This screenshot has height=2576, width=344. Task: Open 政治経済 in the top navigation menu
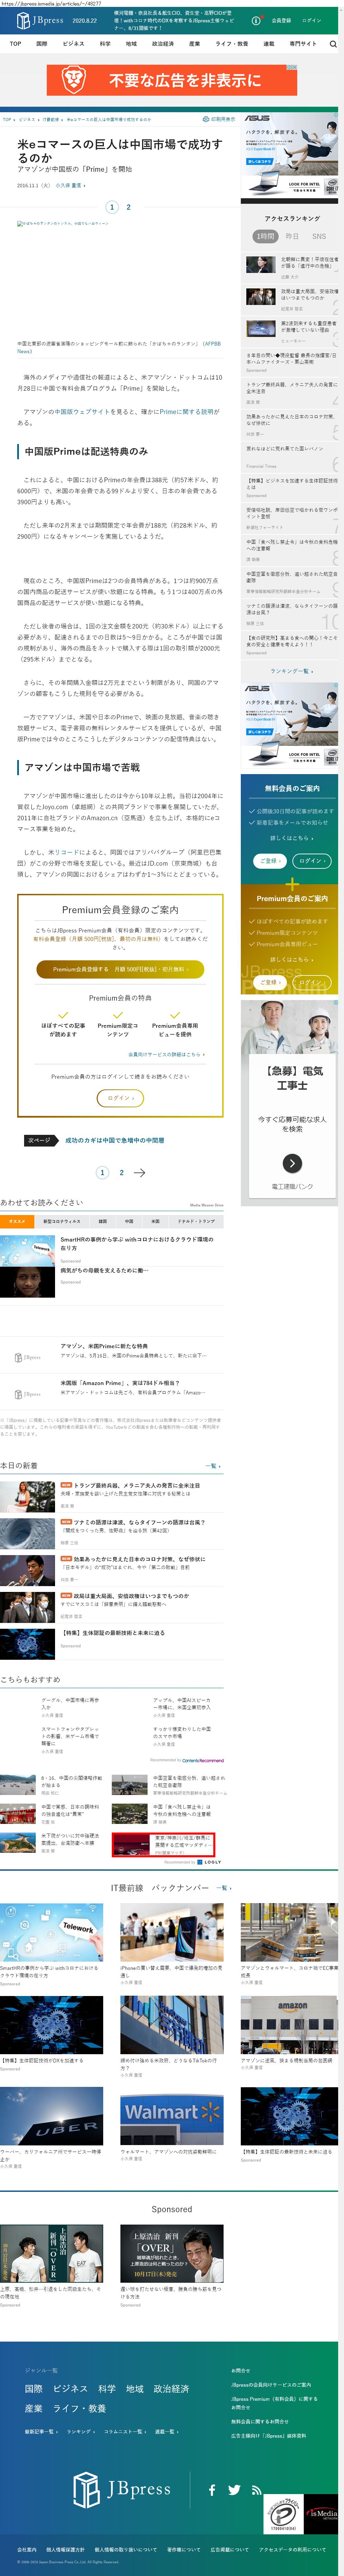(x=162, y=44)
